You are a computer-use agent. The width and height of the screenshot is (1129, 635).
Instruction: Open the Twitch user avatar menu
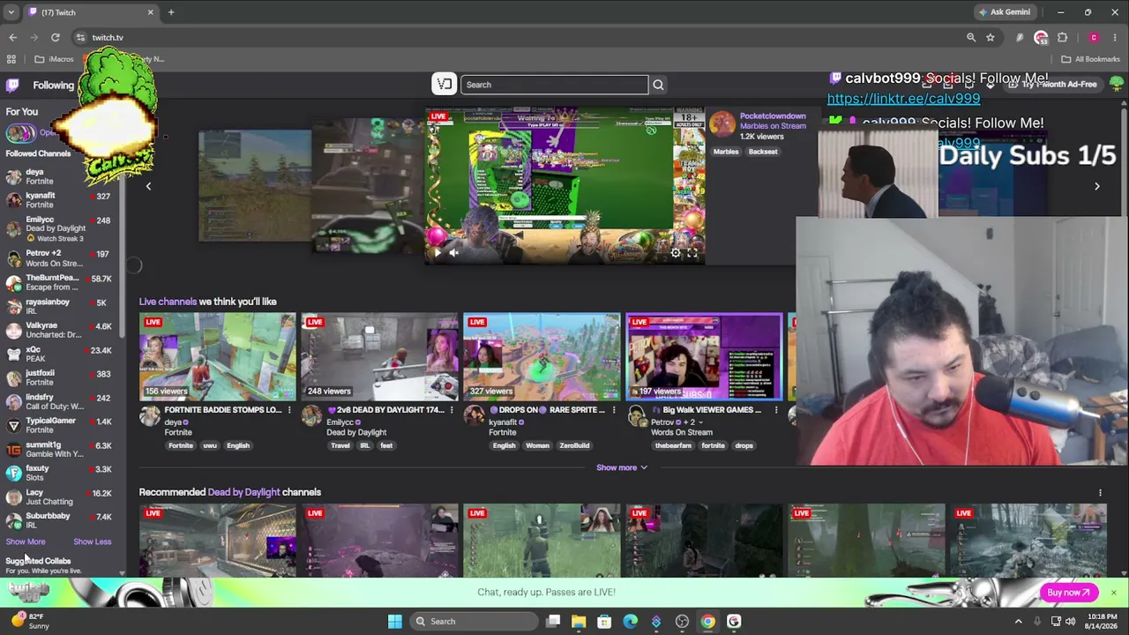(1117, 85)
